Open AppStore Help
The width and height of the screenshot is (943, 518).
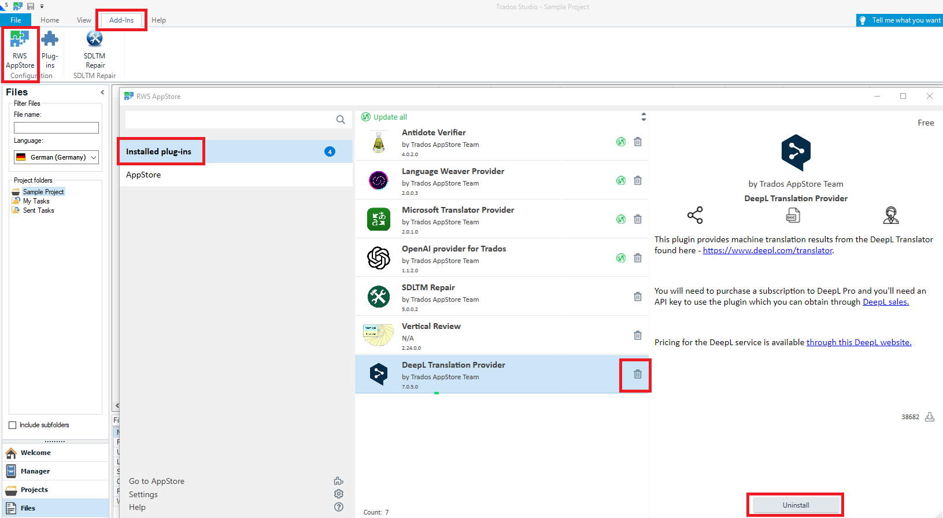click(x=137, y=507)
